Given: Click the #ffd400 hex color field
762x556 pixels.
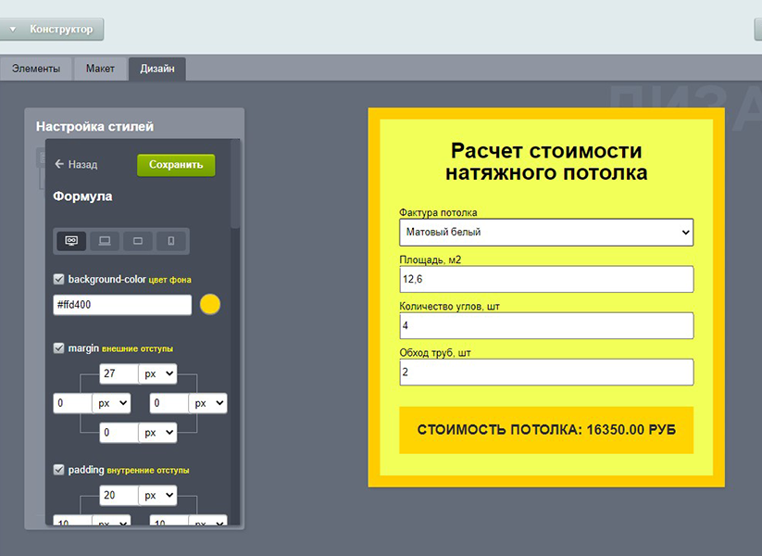Looking at the screenshot, I should [122, 305].
